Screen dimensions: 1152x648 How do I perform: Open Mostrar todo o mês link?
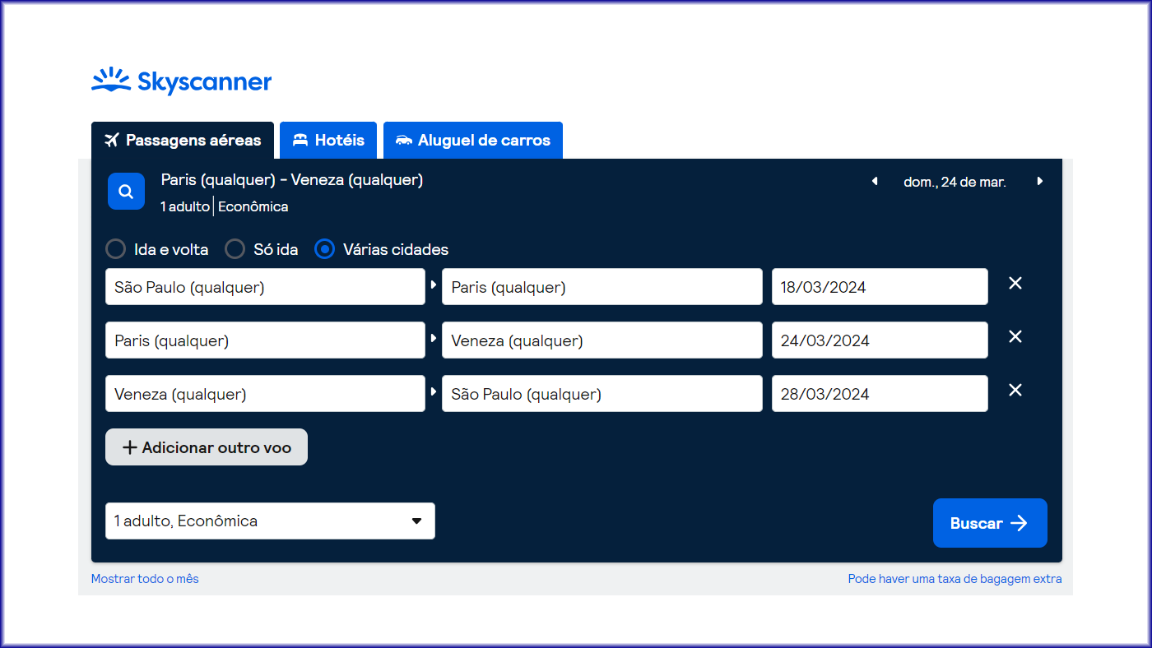click(x=145, y=579)
